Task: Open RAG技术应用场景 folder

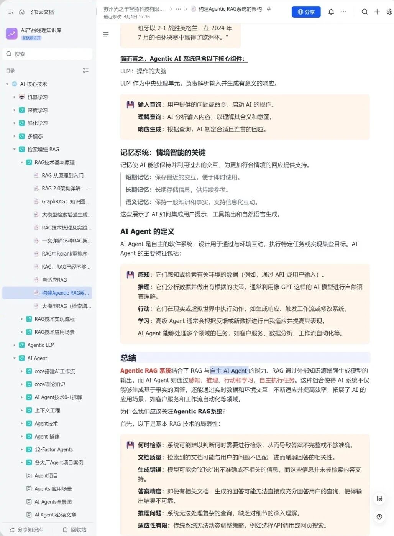Action: 54,332
